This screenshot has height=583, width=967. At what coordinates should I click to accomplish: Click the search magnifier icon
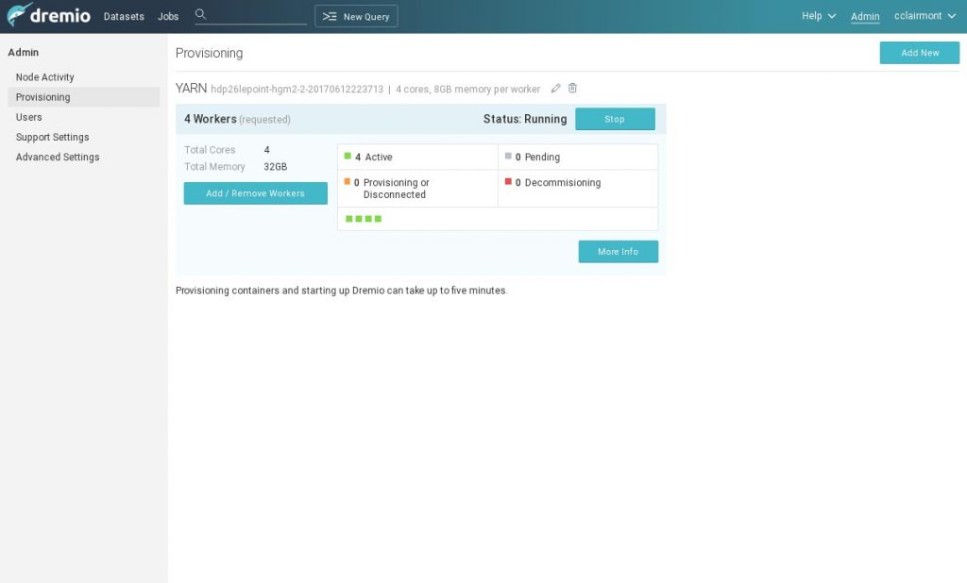(x=200, y=15)
